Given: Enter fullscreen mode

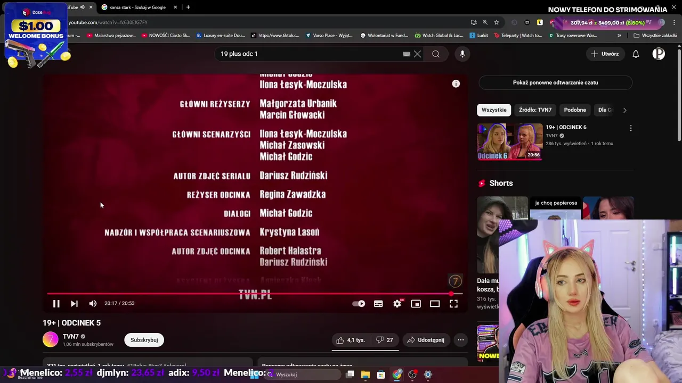Looking at the screenshot, I should 453,303.
